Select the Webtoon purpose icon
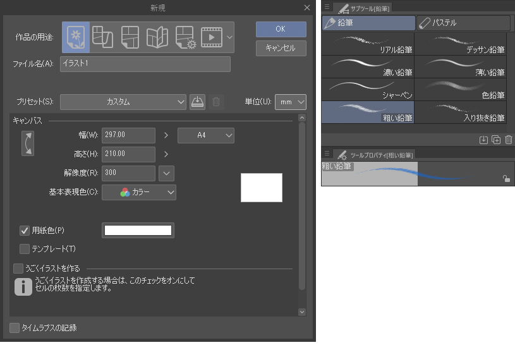This screenshot has height=345, width=515. [102, 37]
